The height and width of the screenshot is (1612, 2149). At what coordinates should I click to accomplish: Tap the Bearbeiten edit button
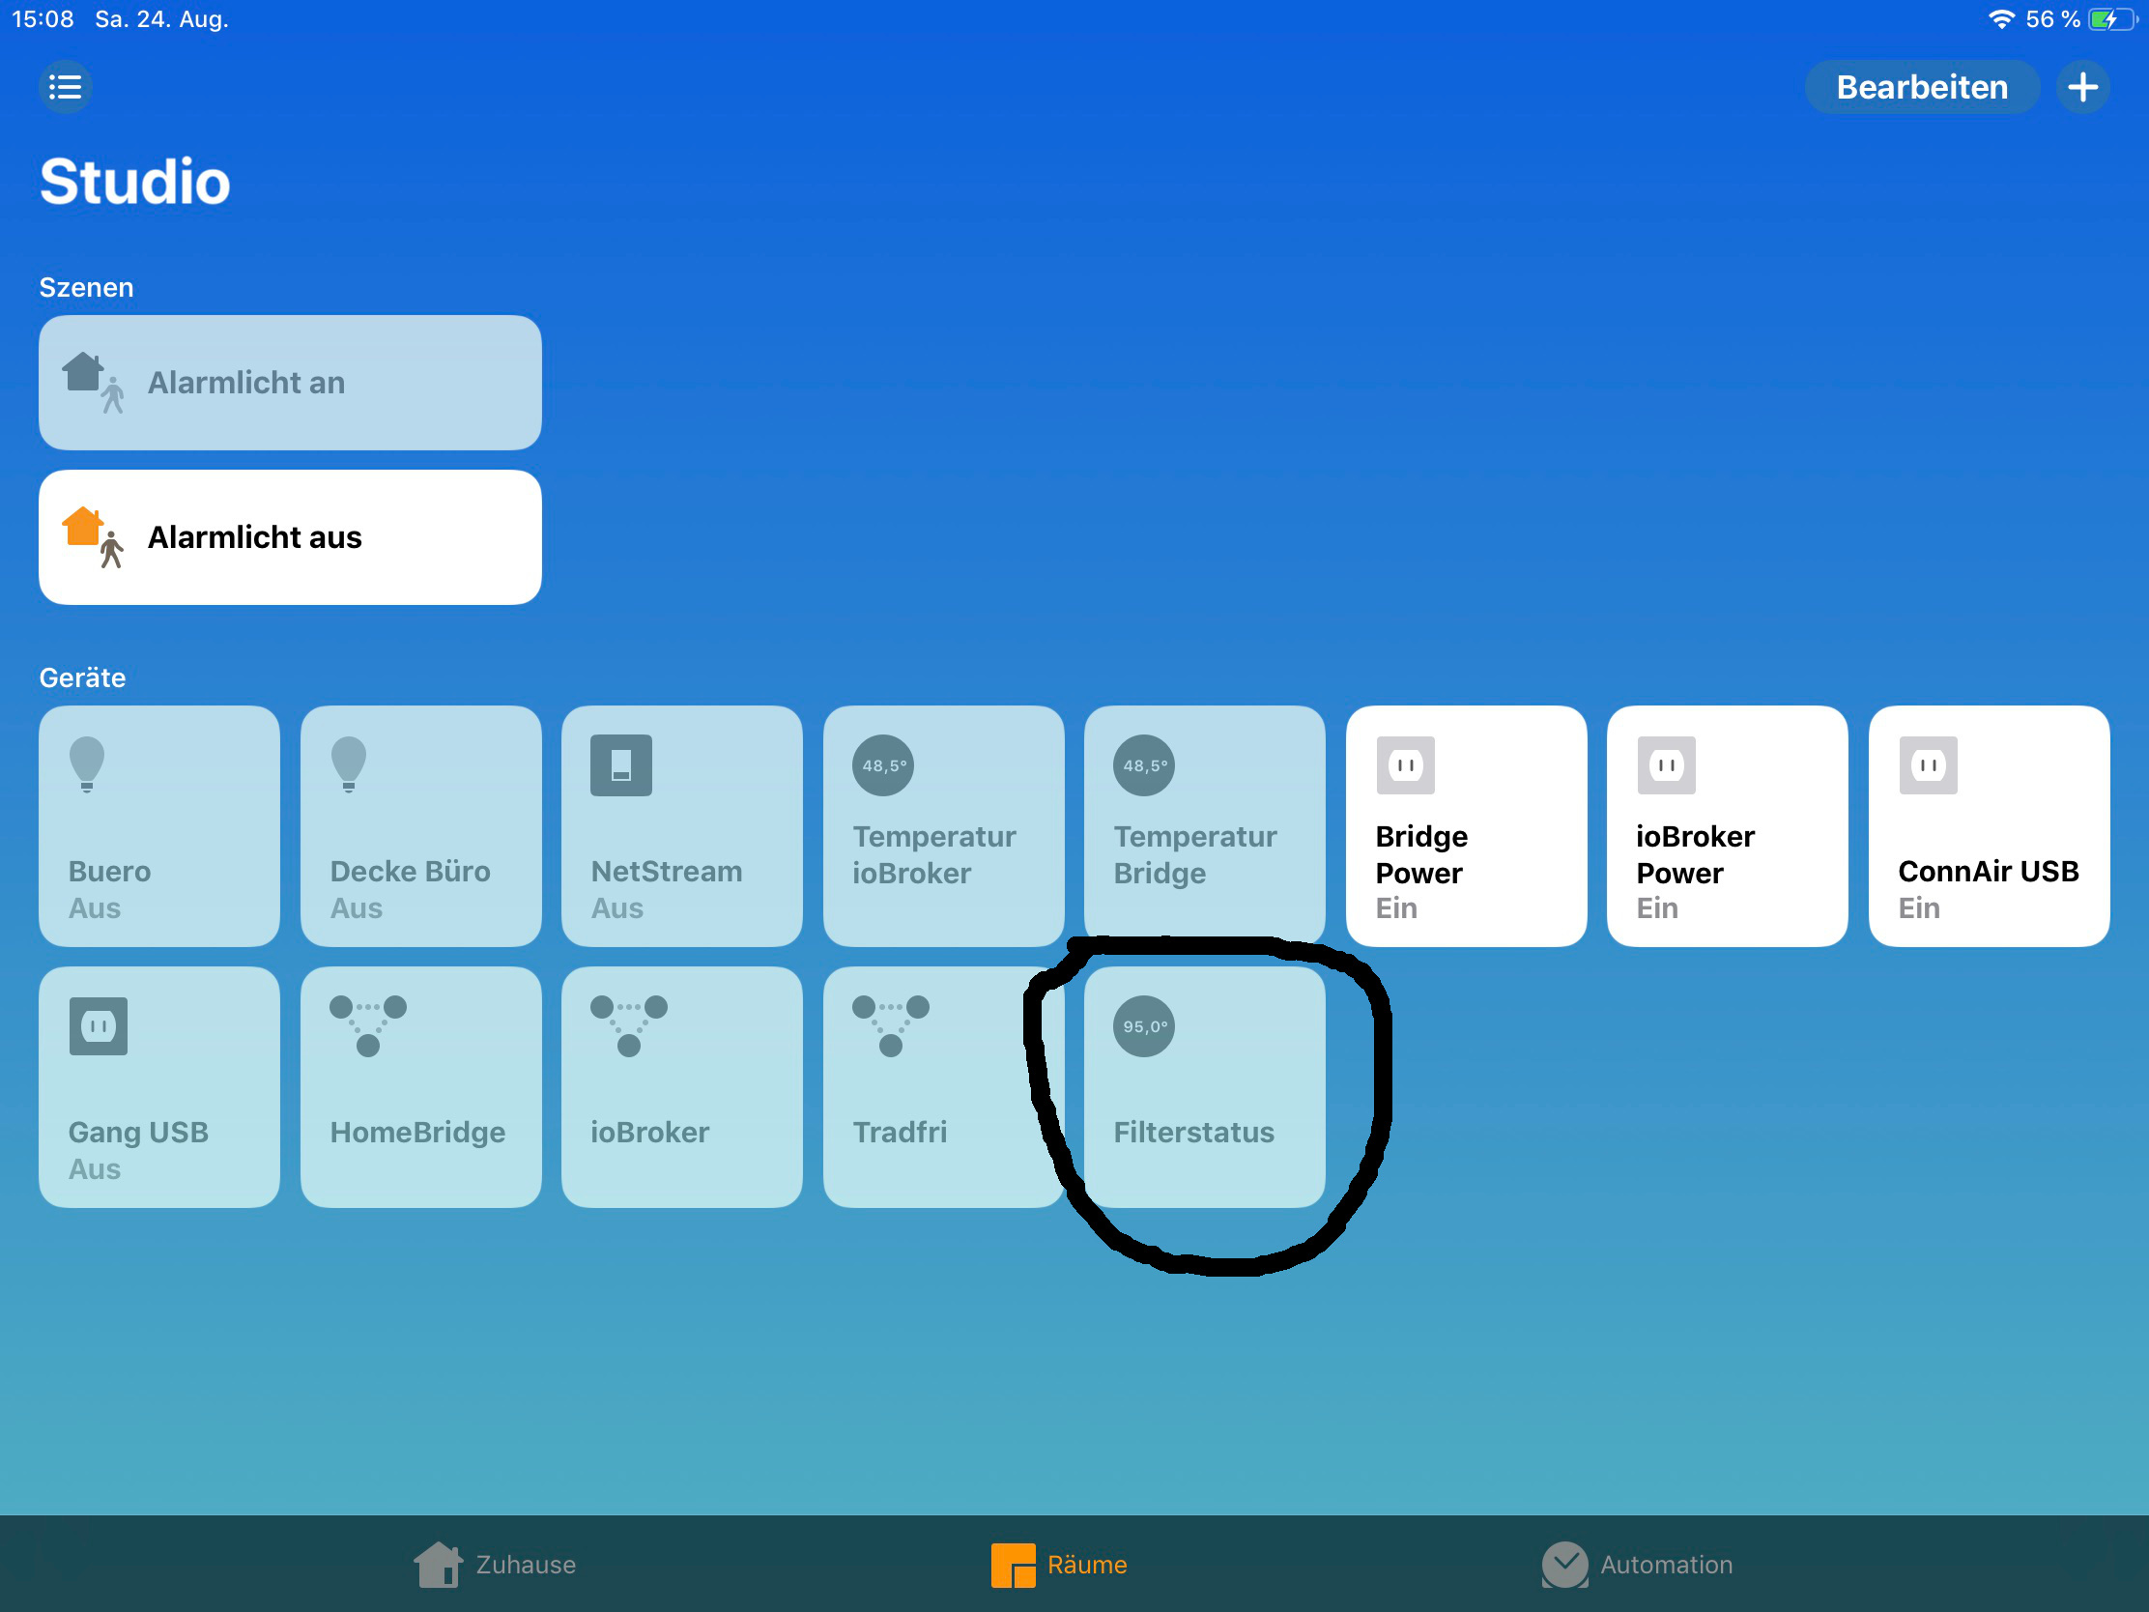(1921, 87)
